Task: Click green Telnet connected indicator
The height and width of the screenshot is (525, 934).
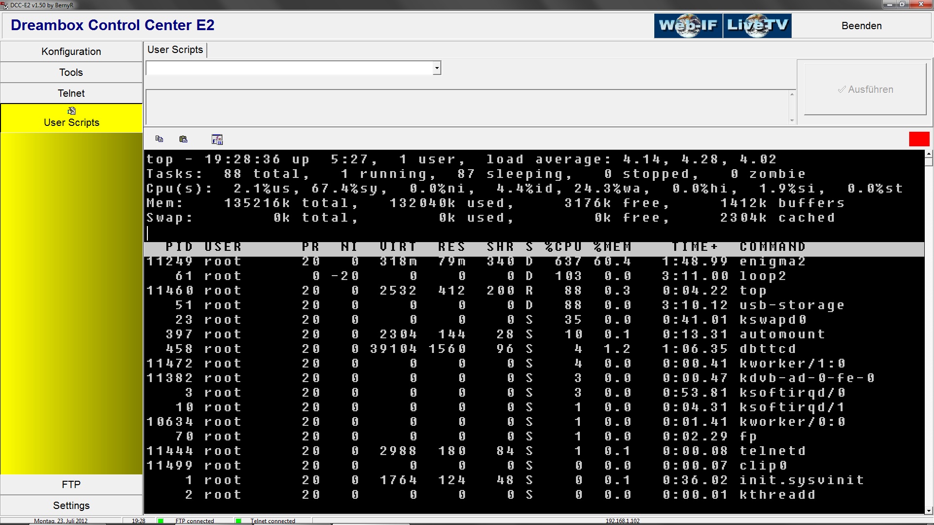Action: 238,521
